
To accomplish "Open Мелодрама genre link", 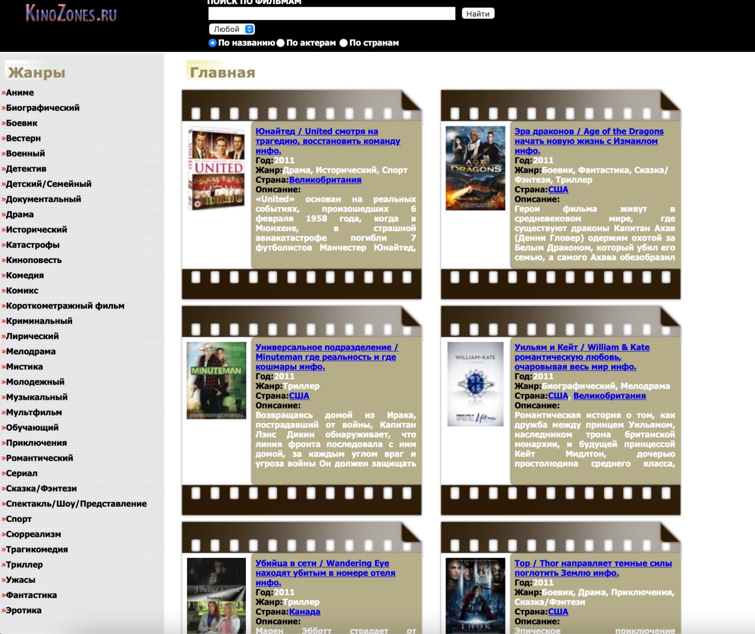I will pos(31,352).
